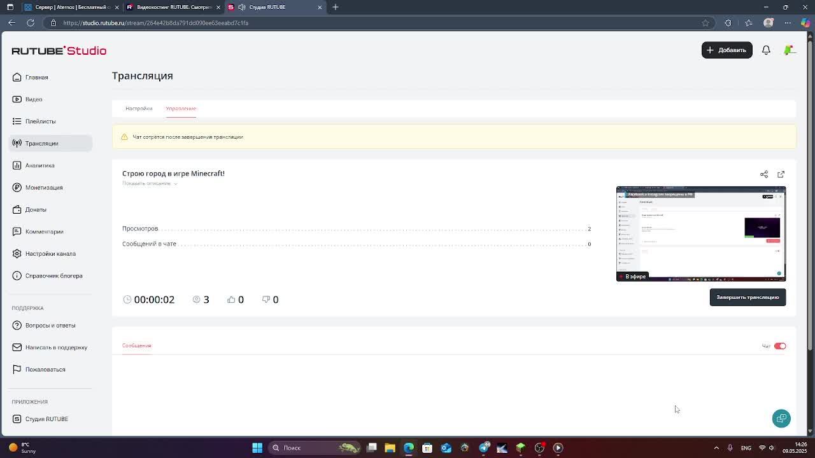This screenshot has width=815, height=458.
Task: Select the Сообщения tab
Action: (x=136, y=345)
